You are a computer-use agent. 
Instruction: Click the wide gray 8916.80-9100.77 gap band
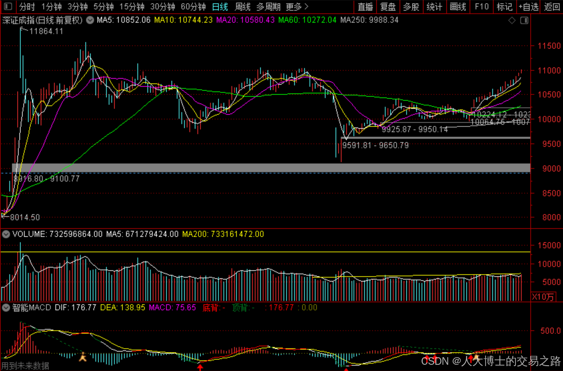[272, 168]
